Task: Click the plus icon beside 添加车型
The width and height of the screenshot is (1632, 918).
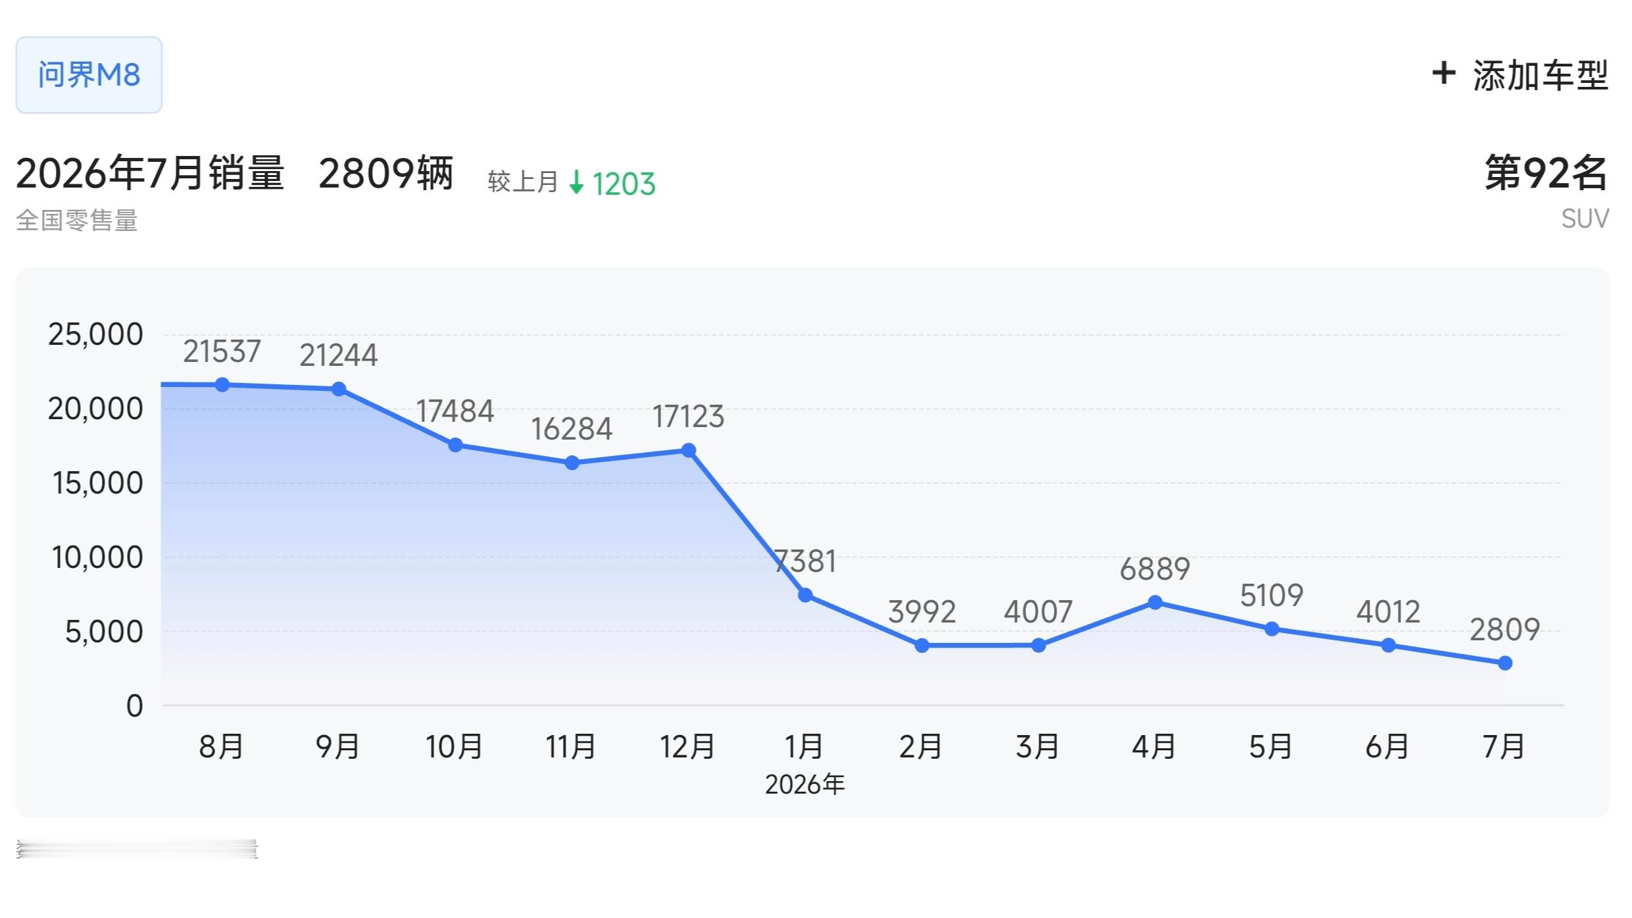Action: point(1443,73)
